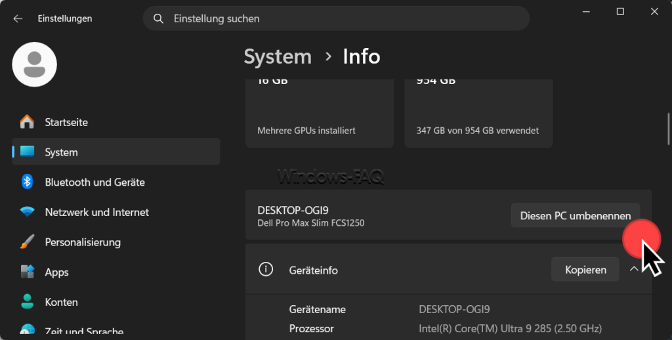672x340 pixels.
Task: Click the 347 GB von 954 GB storage card
Action: [478, 114]
